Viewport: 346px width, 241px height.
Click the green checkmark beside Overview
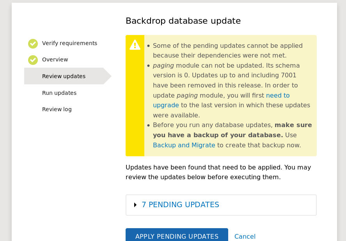[33, 60]
